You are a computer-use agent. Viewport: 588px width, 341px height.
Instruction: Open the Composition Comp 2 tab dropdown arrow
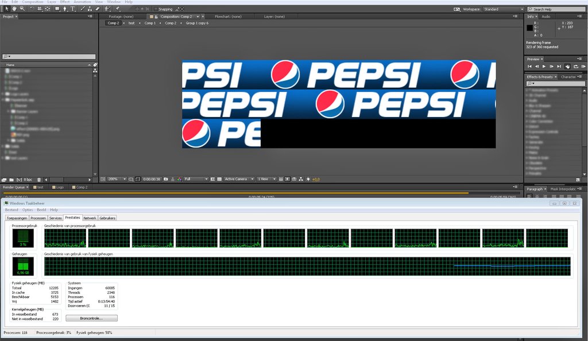pos(198,17)
